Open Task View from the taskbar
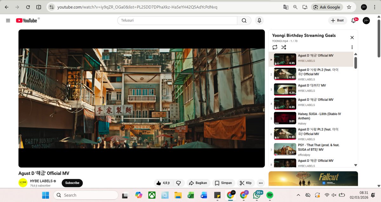381x202 pixels. (125, 195)
